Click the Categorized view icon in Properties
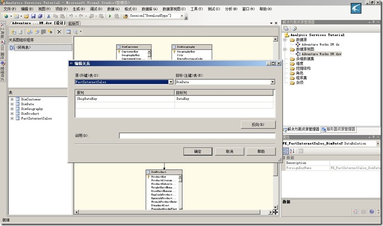 pos(285,151)
